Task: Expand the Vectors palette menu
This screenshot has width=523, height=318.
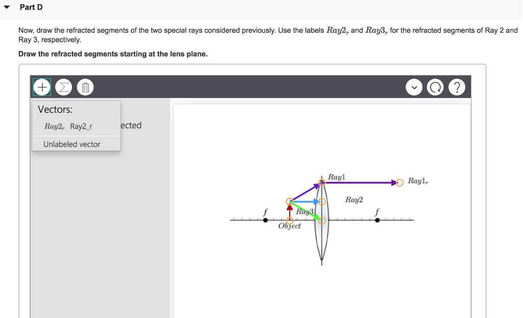Action: click(x=55, y=109)
